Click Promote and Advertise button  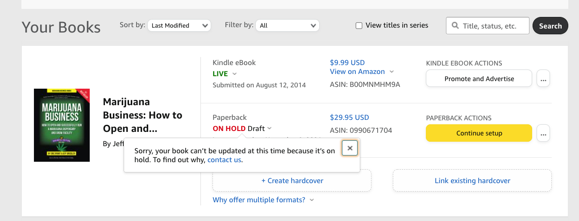479,78
